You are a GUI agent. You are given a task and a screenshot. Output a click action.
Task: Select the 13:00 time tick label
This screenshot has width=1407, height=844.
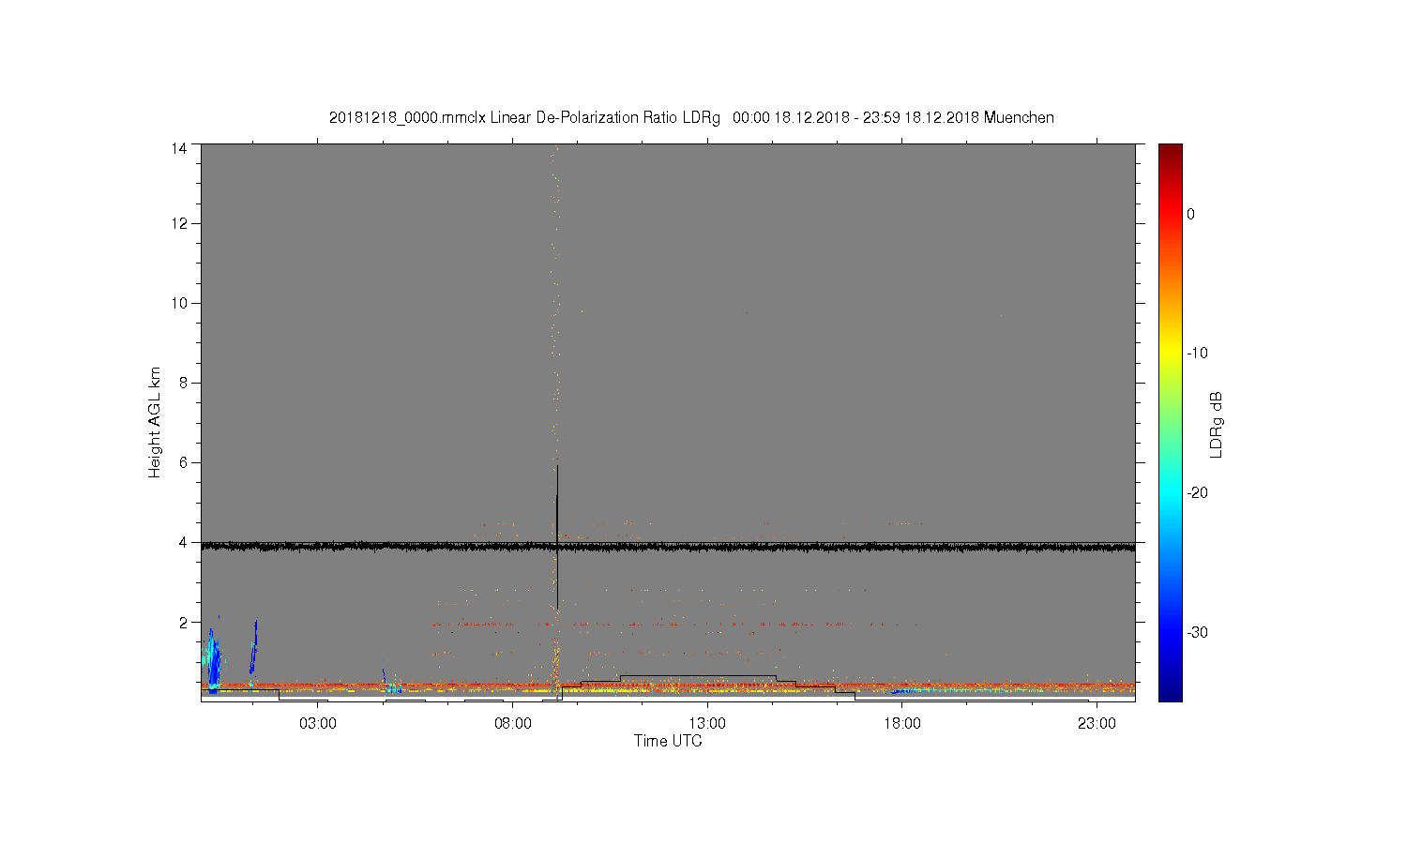[x=707, y=724]
